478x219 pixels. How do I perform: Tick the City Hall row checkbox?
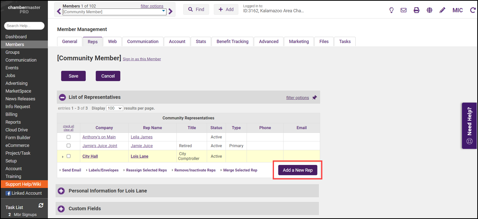tap(68, 156)
